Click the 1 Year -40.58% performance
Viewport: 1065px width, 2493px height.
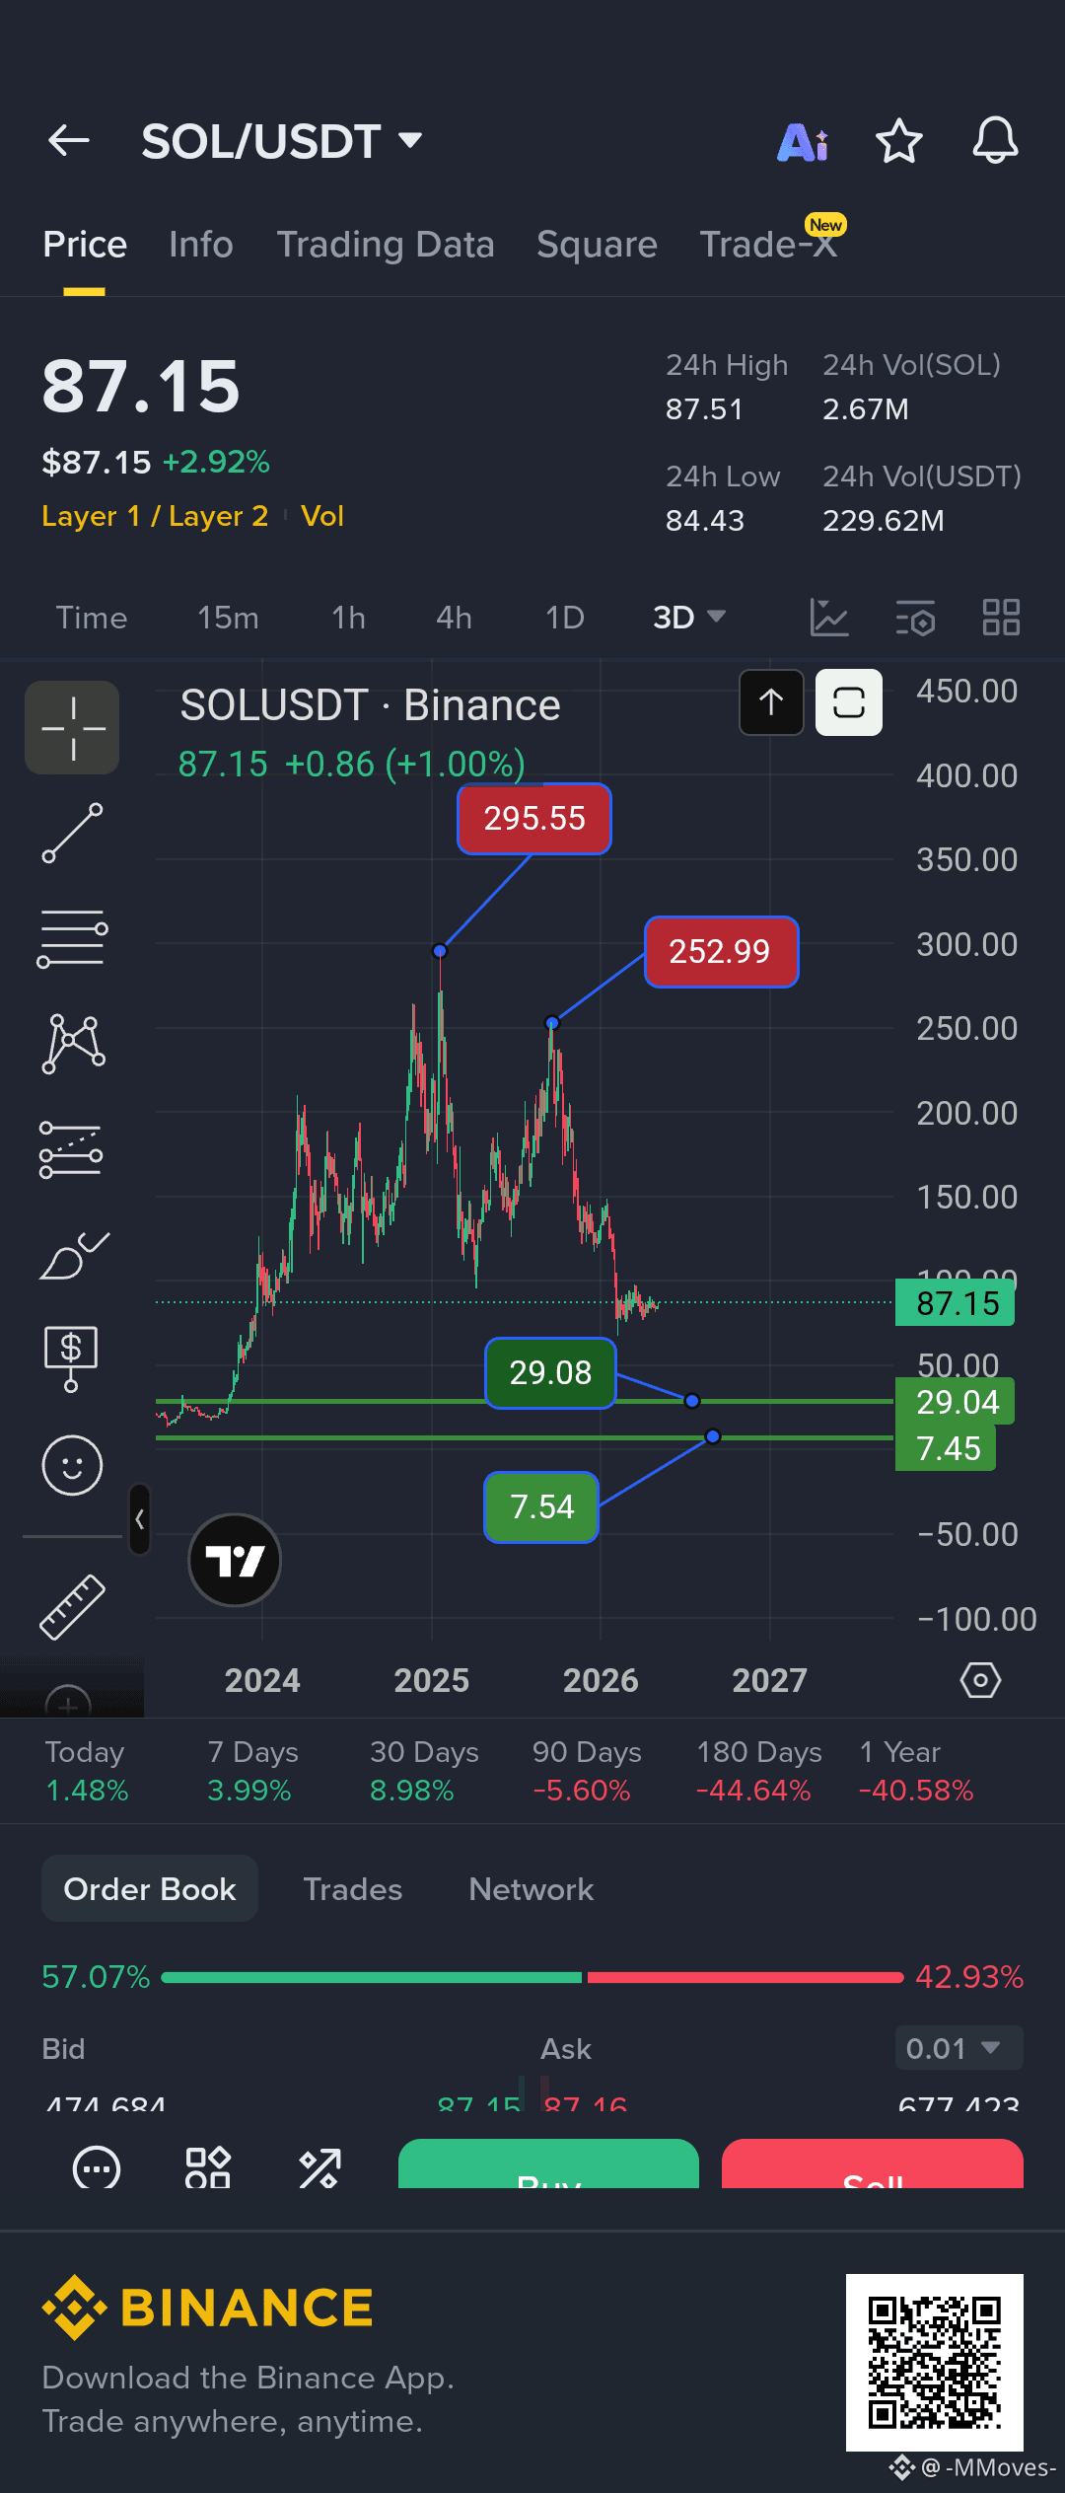(916, 1771)
